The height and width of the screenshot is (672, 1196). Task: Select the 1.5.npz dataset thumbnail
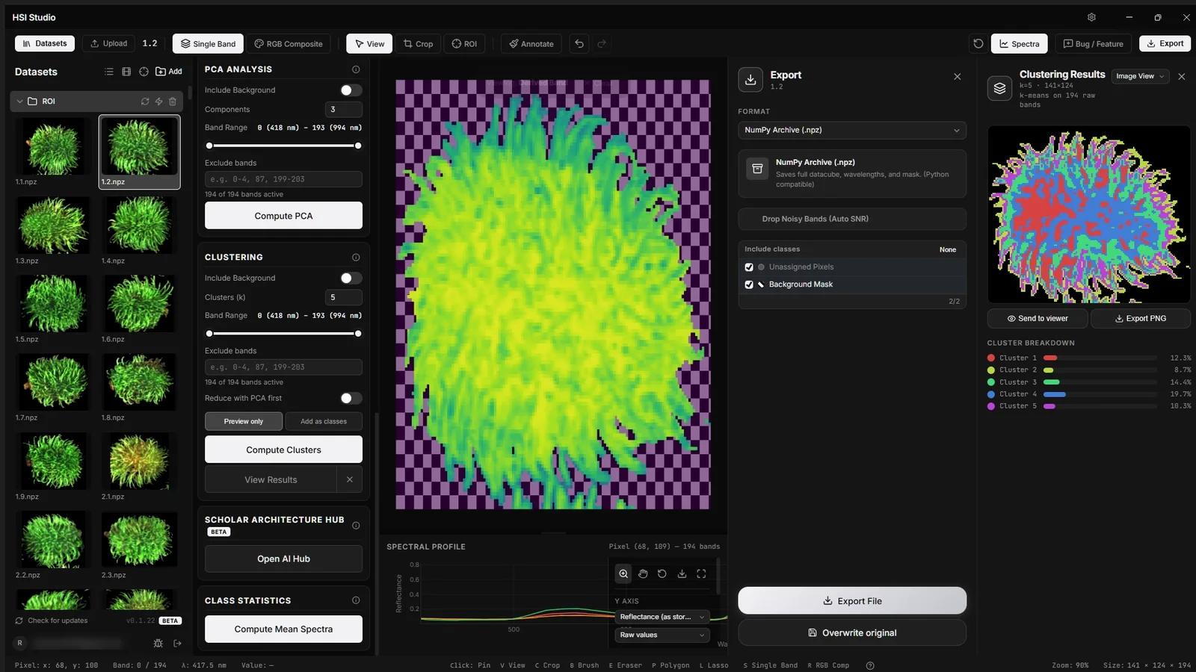[x=53, y=305]
